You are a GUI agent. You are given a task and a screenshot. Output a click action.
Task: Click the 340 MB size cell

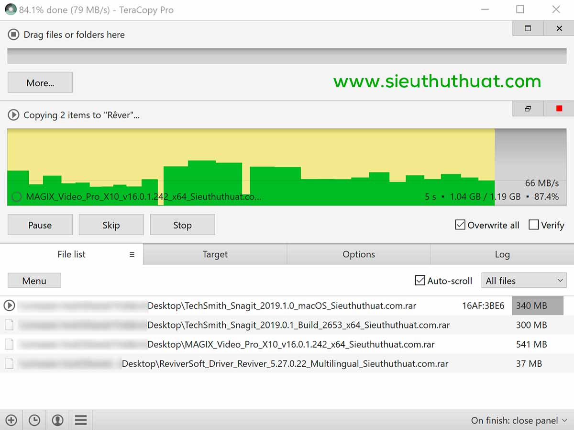coord(538,306)
